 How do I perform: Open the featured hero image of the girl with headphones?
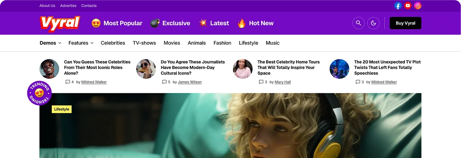[230, 126]
